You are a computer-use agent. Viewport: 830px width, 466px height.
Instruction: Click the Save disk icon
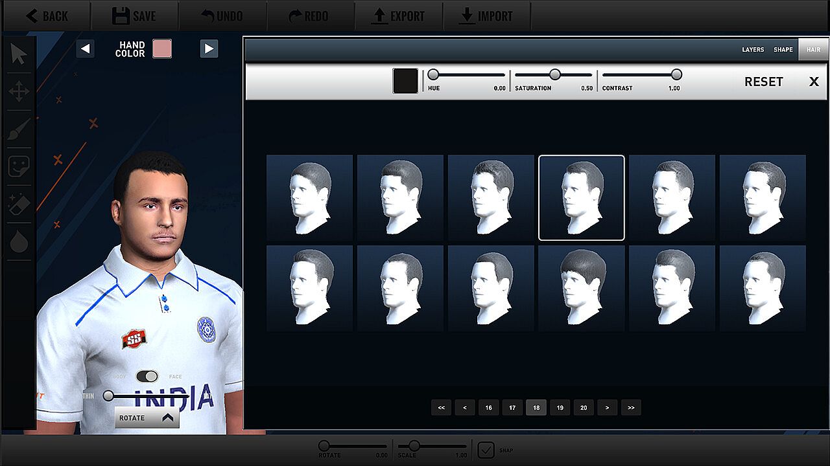121,16
